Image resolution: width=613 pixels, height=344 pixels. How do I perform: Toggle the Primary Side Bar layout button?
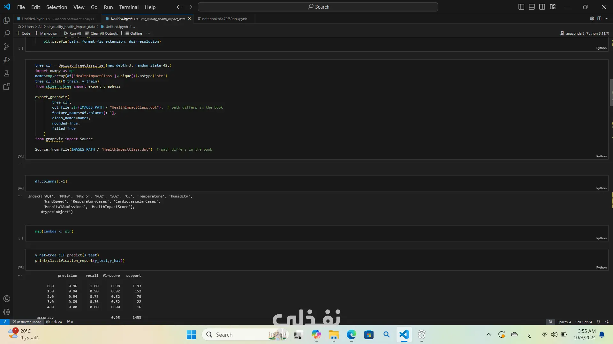click(x=521, y=7)
